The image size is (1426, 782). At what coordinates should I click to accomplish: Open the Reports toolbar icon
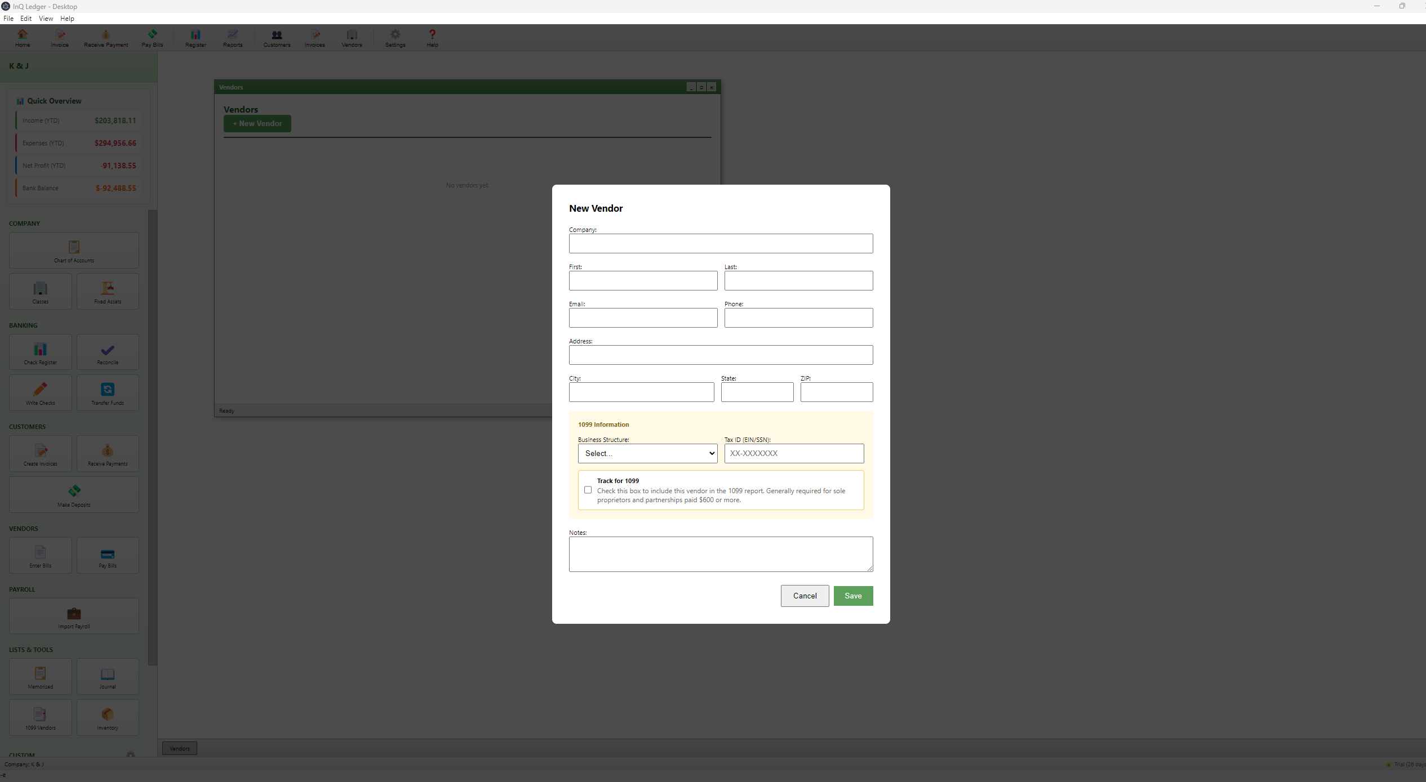coord(233,38)
